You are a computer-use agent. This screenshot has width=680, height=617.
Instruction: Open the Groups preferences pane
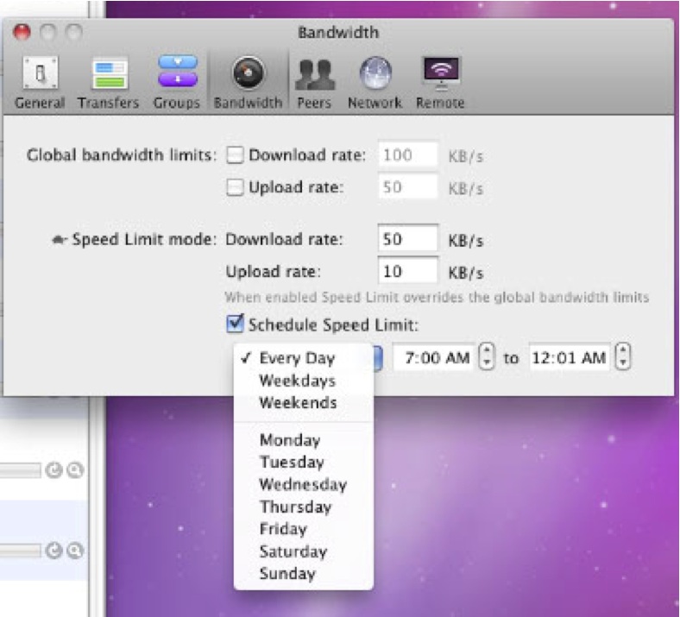(x=177, y=82)
